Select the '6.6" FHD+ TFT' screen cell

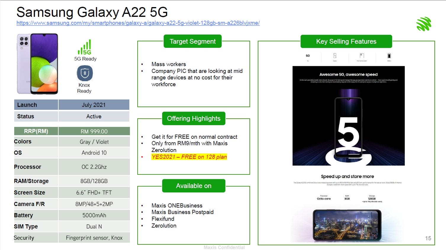pos(94,192)
